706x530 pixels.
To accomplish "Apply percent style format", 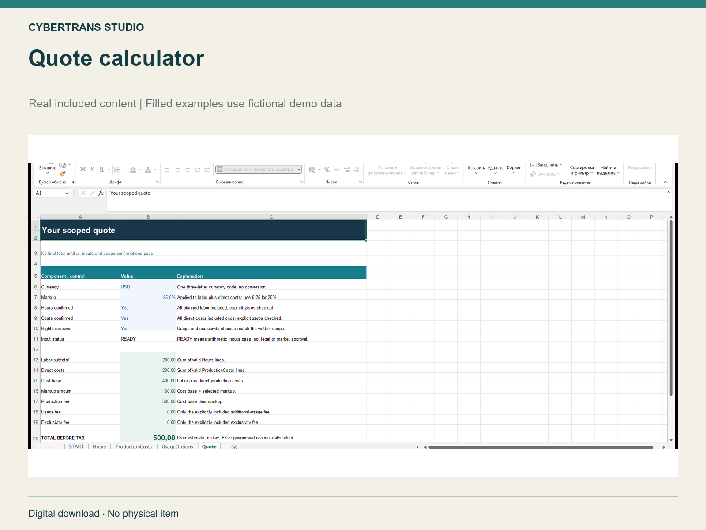I will [x=327, y=170].
